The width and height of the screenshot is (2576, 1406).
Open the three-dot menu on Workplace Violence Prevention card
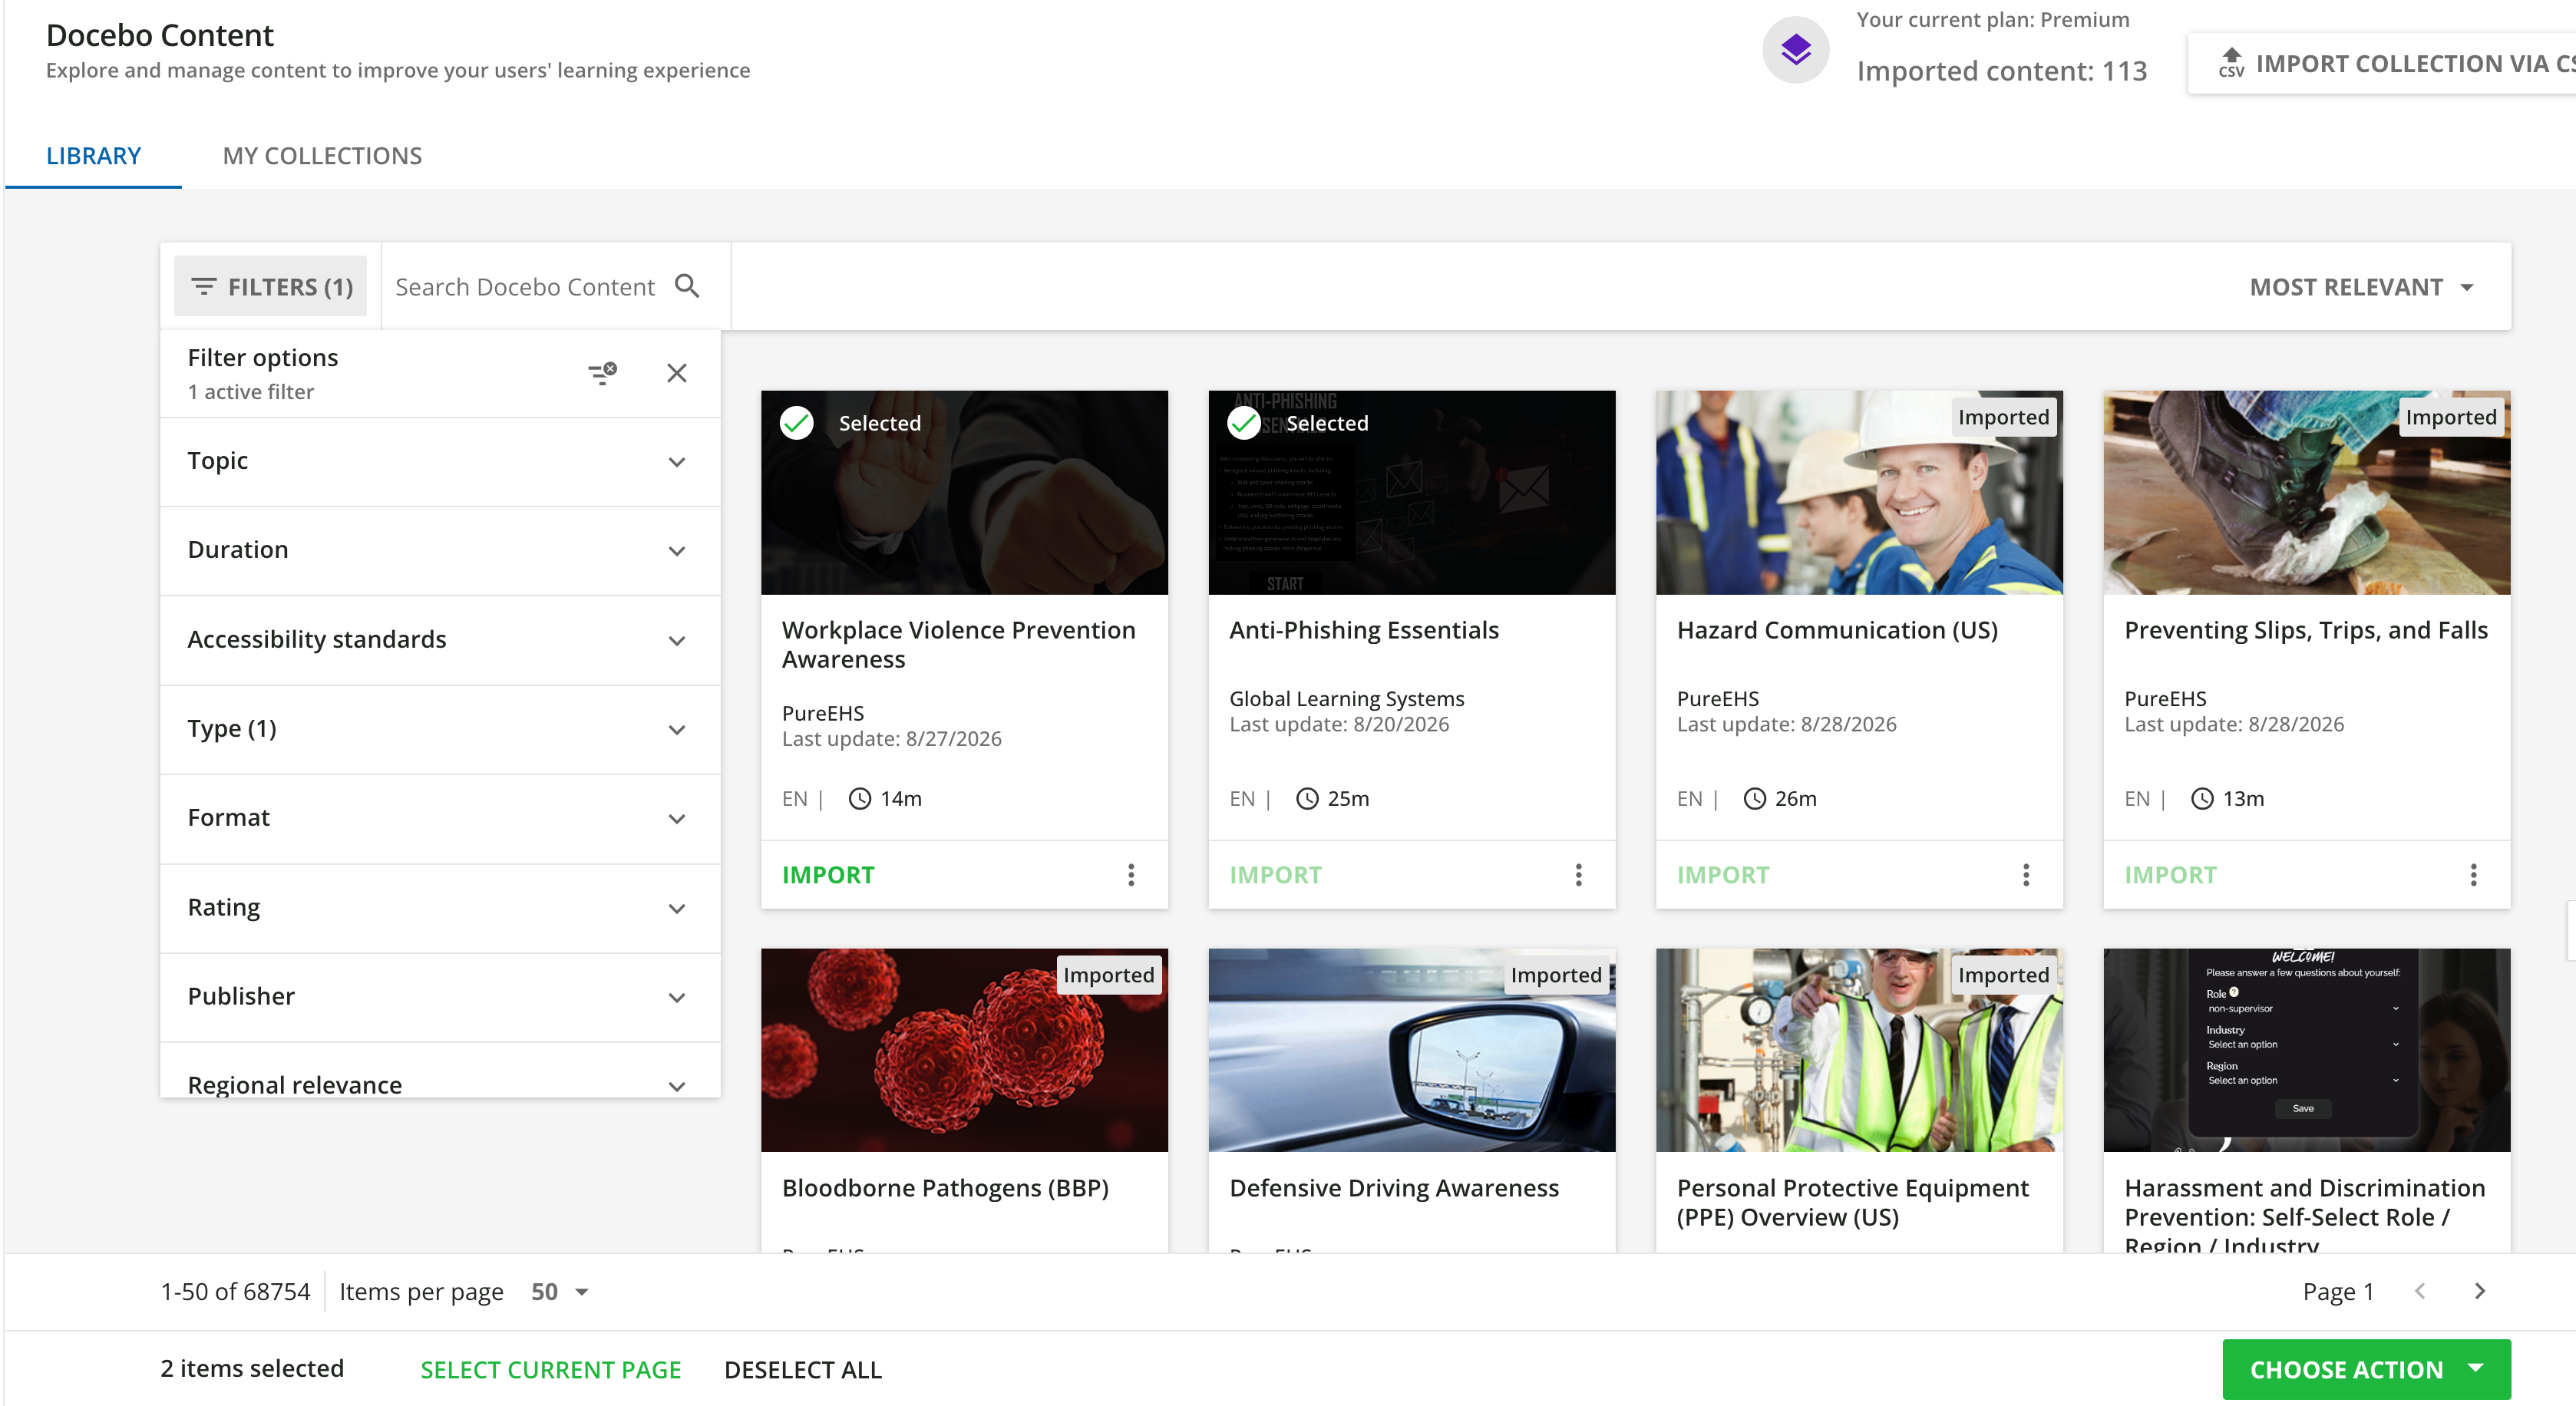pyautogui.click(x=1131, y=875)
